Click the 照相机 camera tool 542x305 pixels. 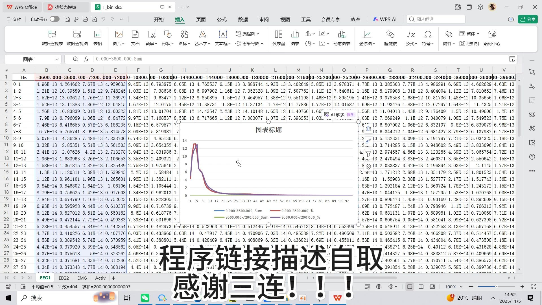[x=469, y=43]
